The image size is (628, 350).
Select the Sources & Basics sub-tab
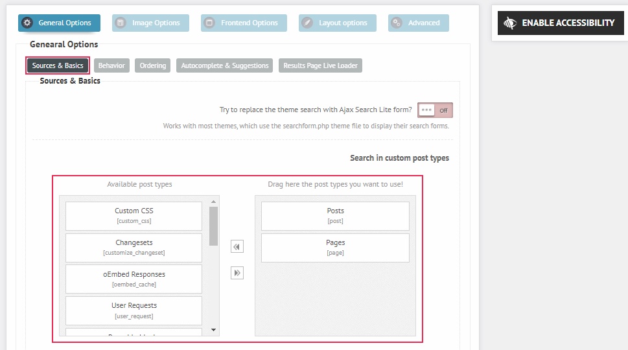point(58,65)
